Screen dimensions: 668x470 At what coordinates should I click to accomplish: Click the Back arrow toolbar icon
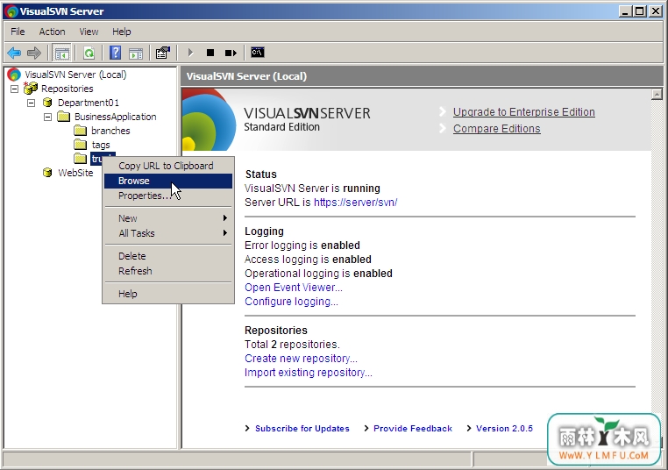click(x=14, y=53)
